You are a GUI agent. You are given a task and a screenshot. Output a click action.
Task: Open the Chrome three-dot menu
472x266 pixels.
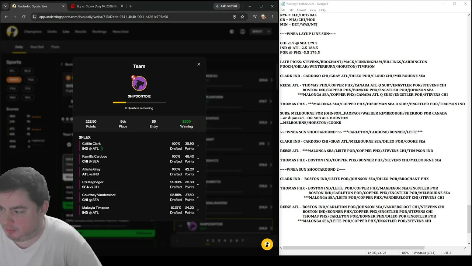click(273, 17)
